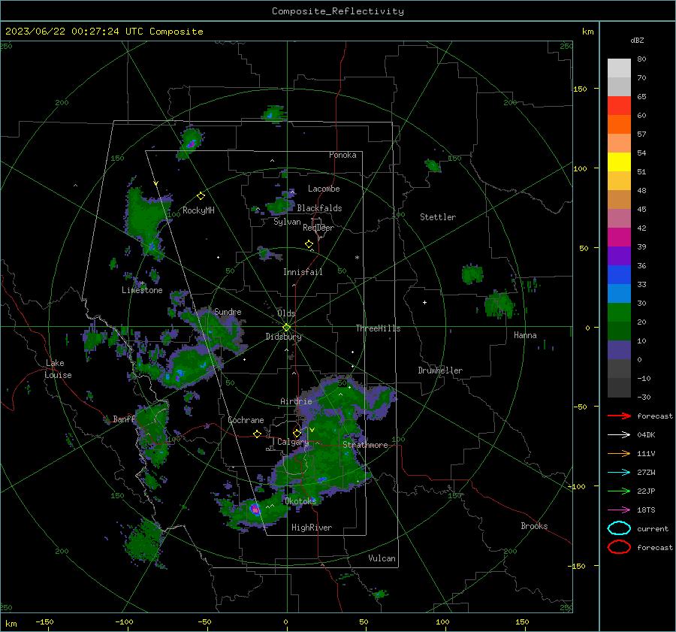676x632 pixels.
Task: Click the Lake Louise label
Action: tap(58, 369)
